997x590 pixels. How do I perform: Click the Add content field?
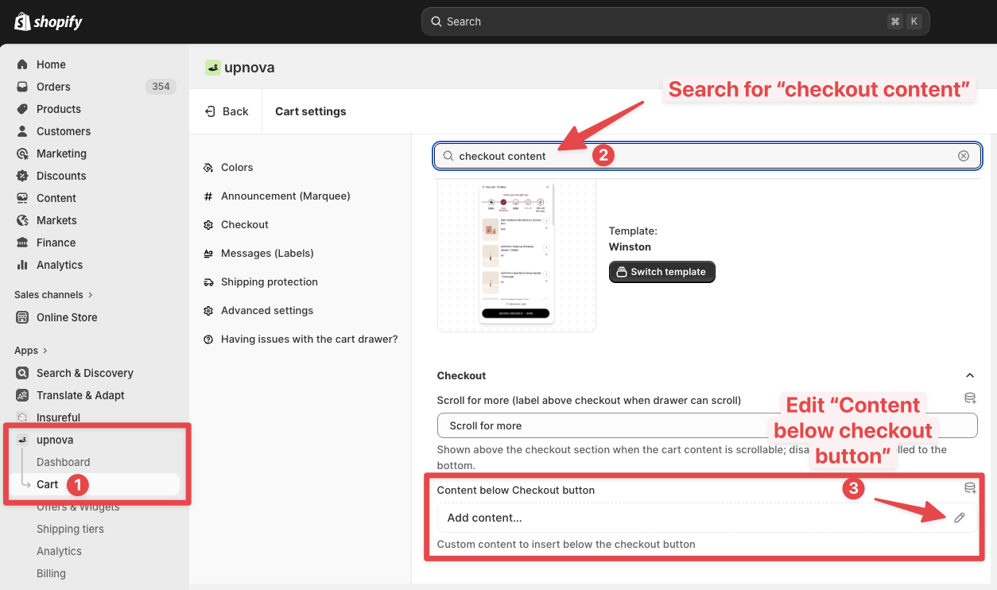[x=707, y=518]
